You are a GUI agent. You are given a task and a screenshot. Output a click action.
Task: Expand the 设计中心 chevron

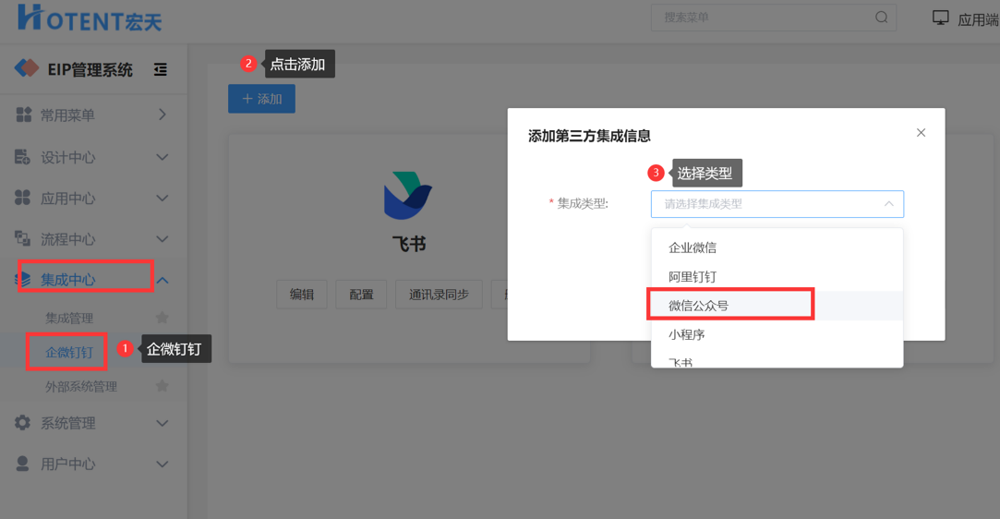pyautogui.click(x=163, y=157)
